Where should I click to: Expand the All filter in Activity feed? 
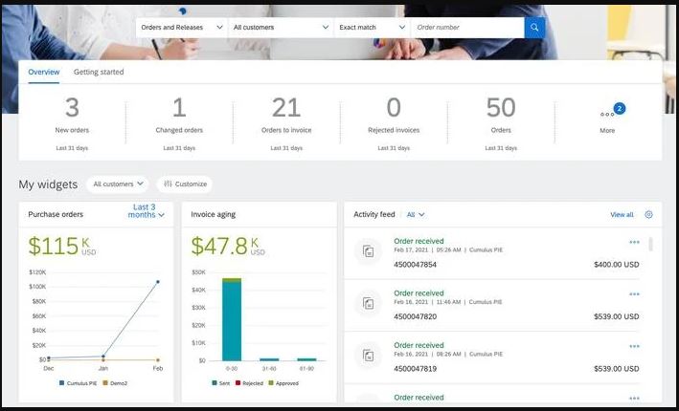tap(416, 215)
